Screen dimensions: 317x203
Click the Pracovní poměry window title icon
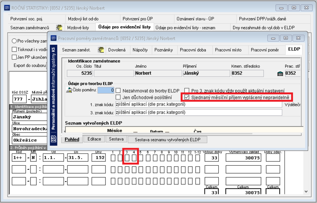pyautogui.click(x=53, y=38)
